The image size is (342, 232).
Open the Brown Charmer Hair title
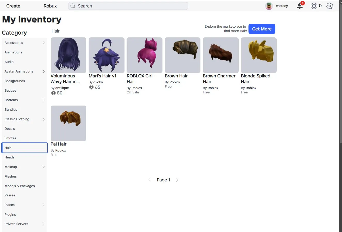pos(219,79)
